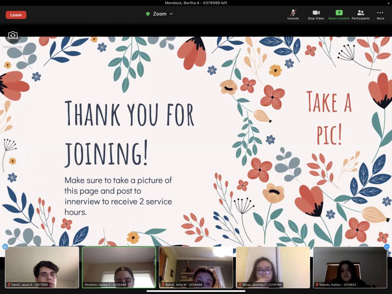Click the 'Make sure to take a picture' paragraph

[118, 196]
